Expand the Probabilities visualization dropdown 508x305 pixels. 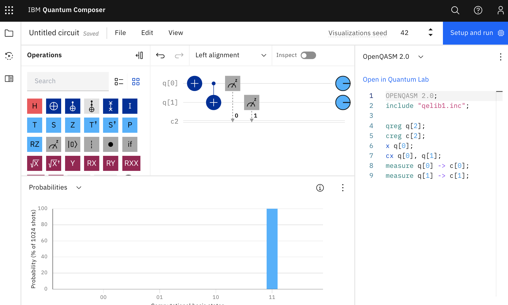55,187
